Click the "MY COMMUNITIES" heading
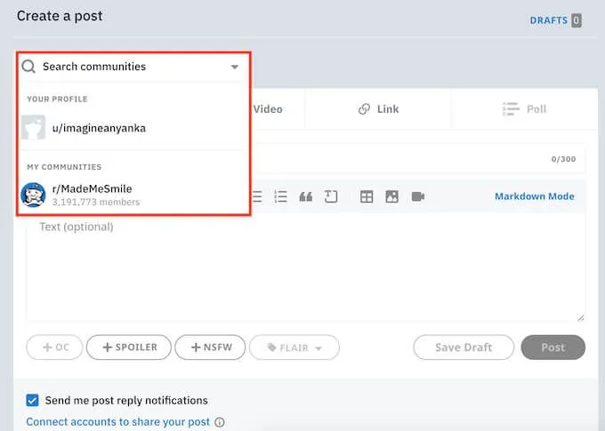The width and height of the screenshot is (605, 431). [x=64, y=167]
